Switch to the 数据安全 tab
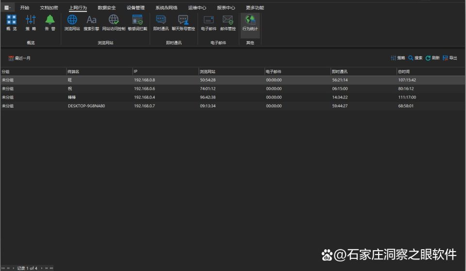466x271 pixels. pos(107,8)
